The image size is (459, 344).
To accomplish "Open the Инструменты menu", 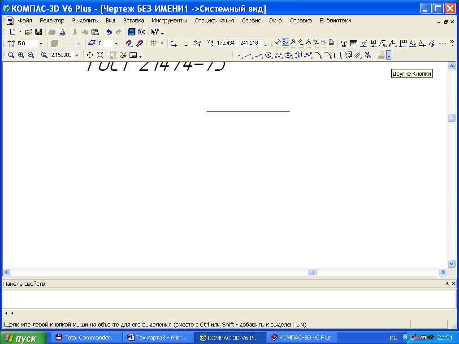I will click(169, 21).
